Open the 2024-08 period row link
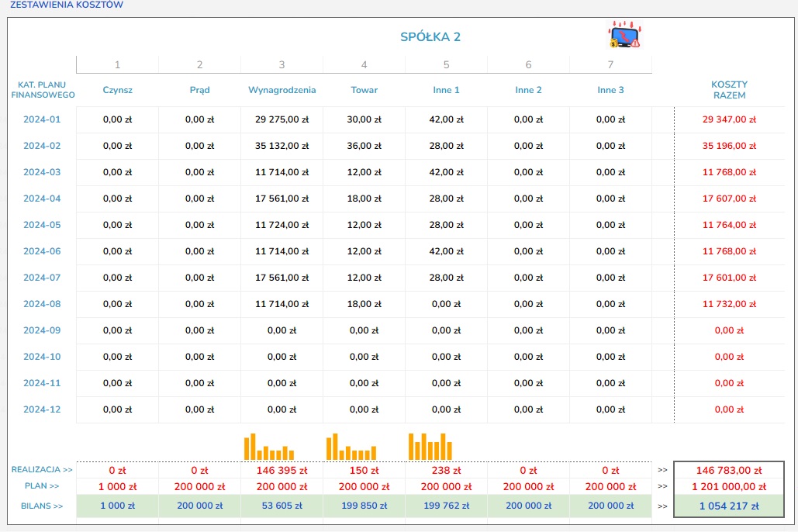 click(x=42, y=304)
